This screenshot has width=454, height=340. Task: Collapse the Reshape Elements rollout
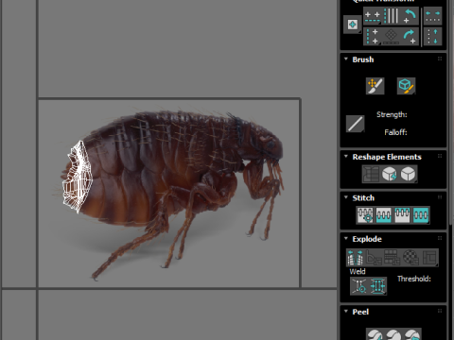346,156
